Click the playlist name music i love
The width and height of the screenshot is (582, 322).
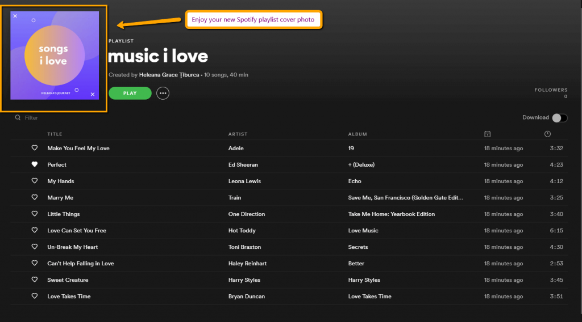point(158,56)
